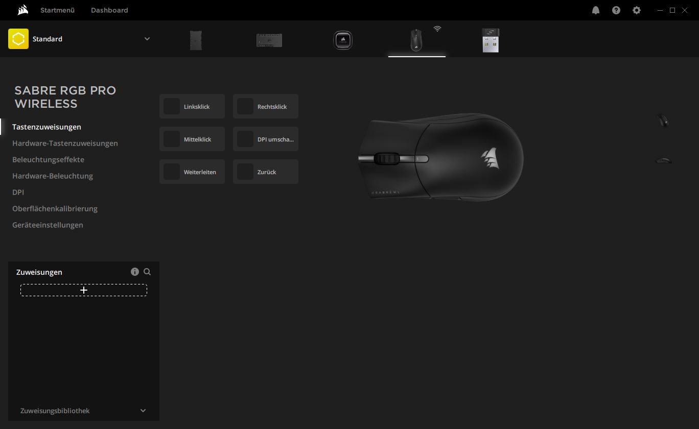Switch to the upper side mouse view

(x=662, y=121)
